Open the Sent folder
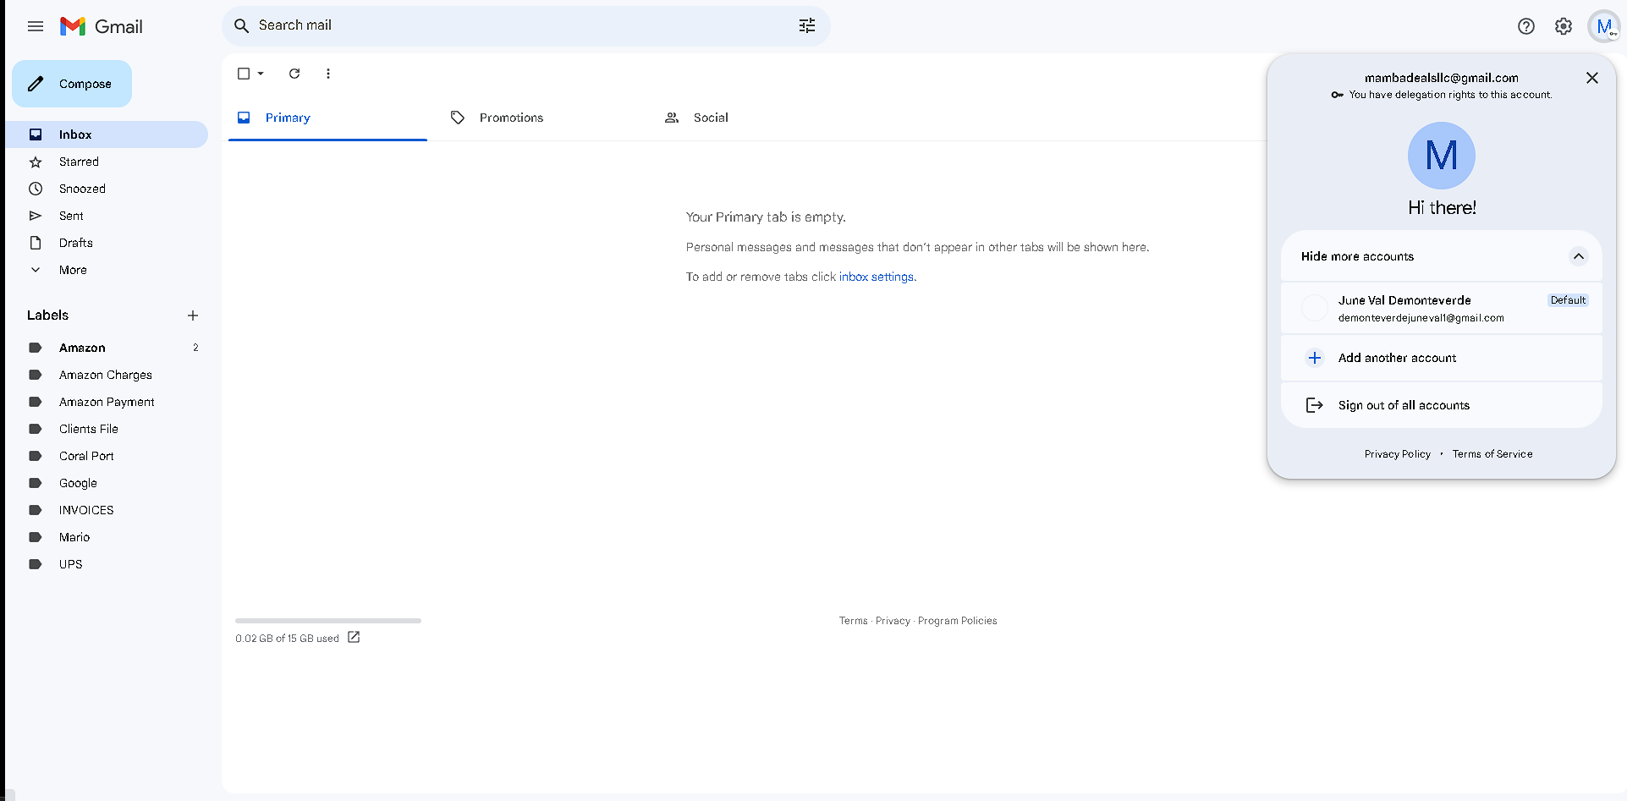Viewport: 1627px width, 801px height. tap(107, 216)
